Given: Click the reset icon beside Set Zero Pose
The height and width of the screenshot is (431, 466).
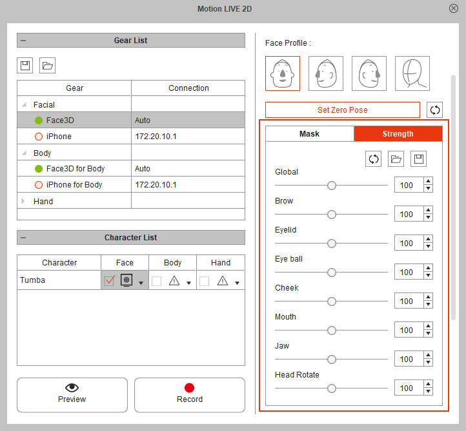Looking at the screenshot, I should (435, 110).
